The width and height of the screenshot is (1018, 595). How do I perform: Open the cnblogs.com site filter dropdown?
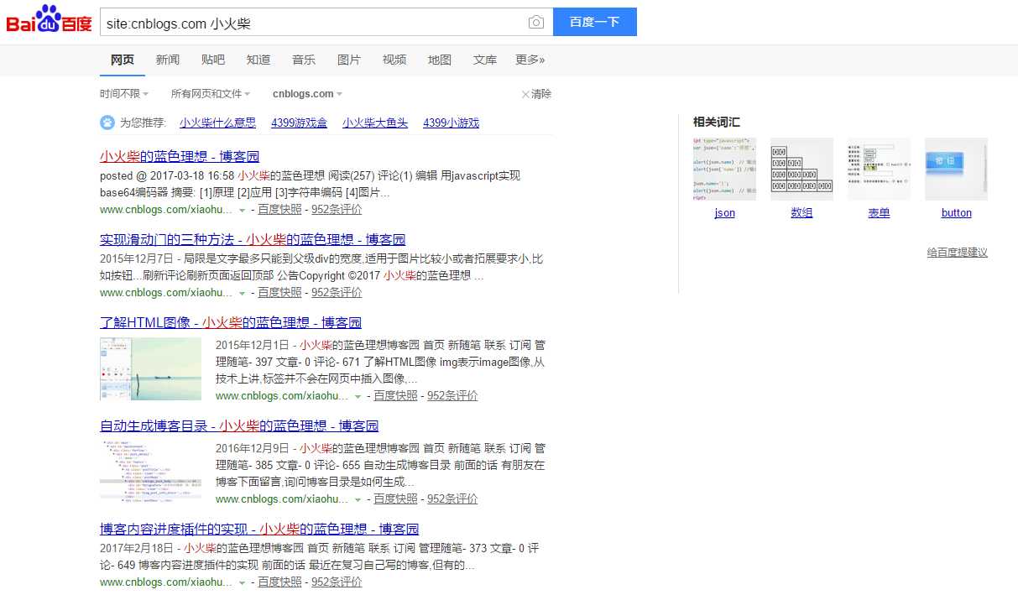[x=307, y=94]
